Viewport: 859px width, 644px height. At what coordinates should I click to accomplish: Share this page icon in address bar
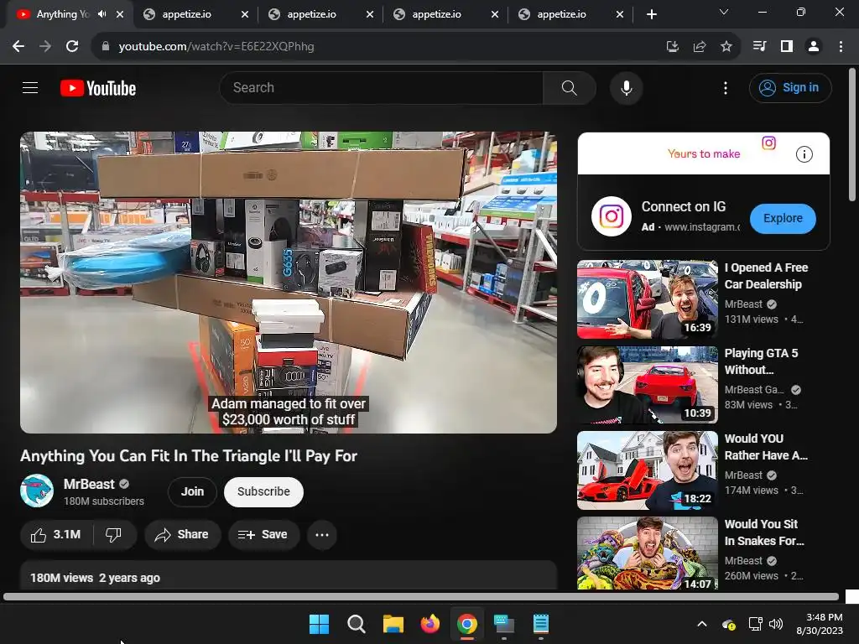699,47
